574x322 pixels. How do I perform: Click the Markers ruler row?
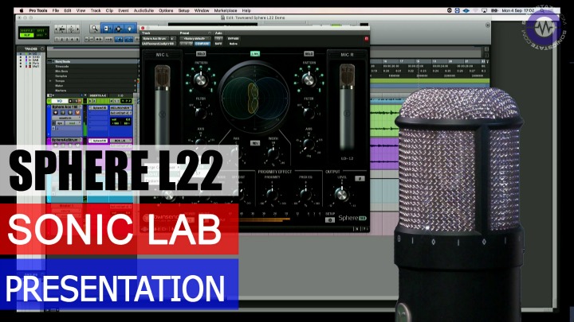[93, 91]
